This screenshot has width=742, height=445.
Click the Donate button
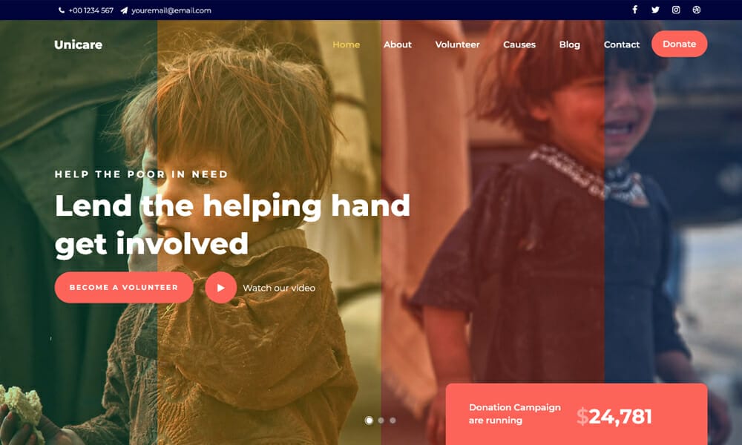tap(679, 44)
